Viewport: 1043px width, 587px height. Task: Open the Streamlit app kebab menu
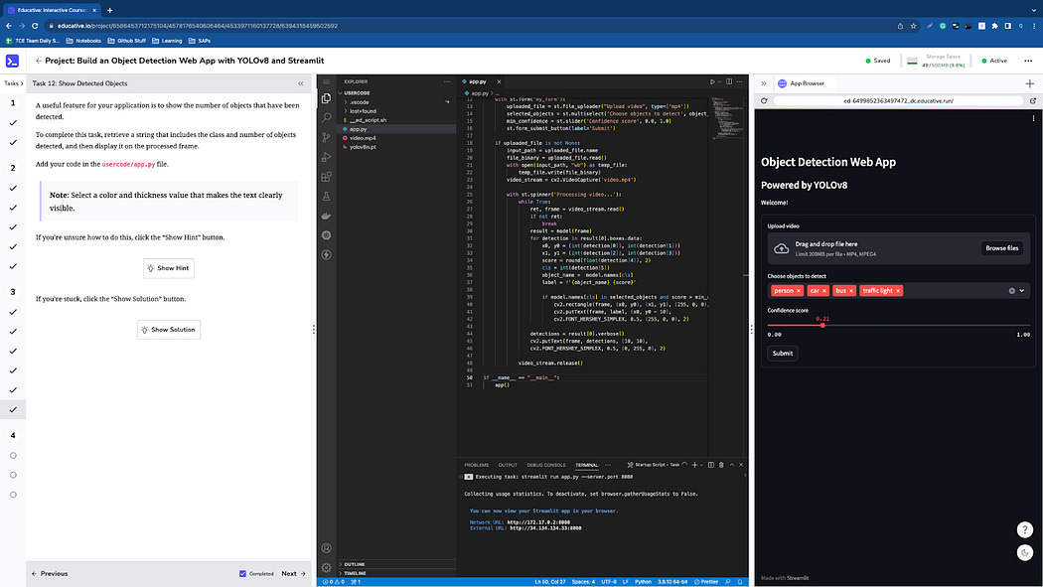[1033, 118]
